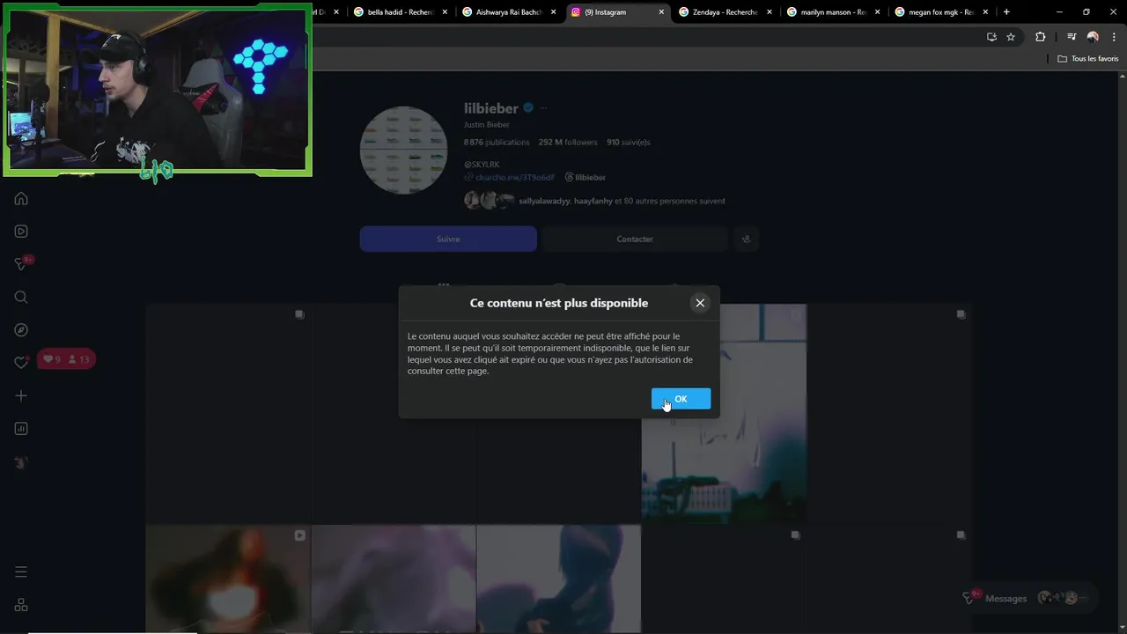Bookmark this page with star icon
1127x634 pixels.
(x=1011, y=37)
